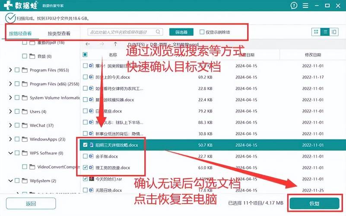Viewport: 346px width, 216px height.
Task: Click the folder icon of WeChat (37)
Action: coord(25,125)
